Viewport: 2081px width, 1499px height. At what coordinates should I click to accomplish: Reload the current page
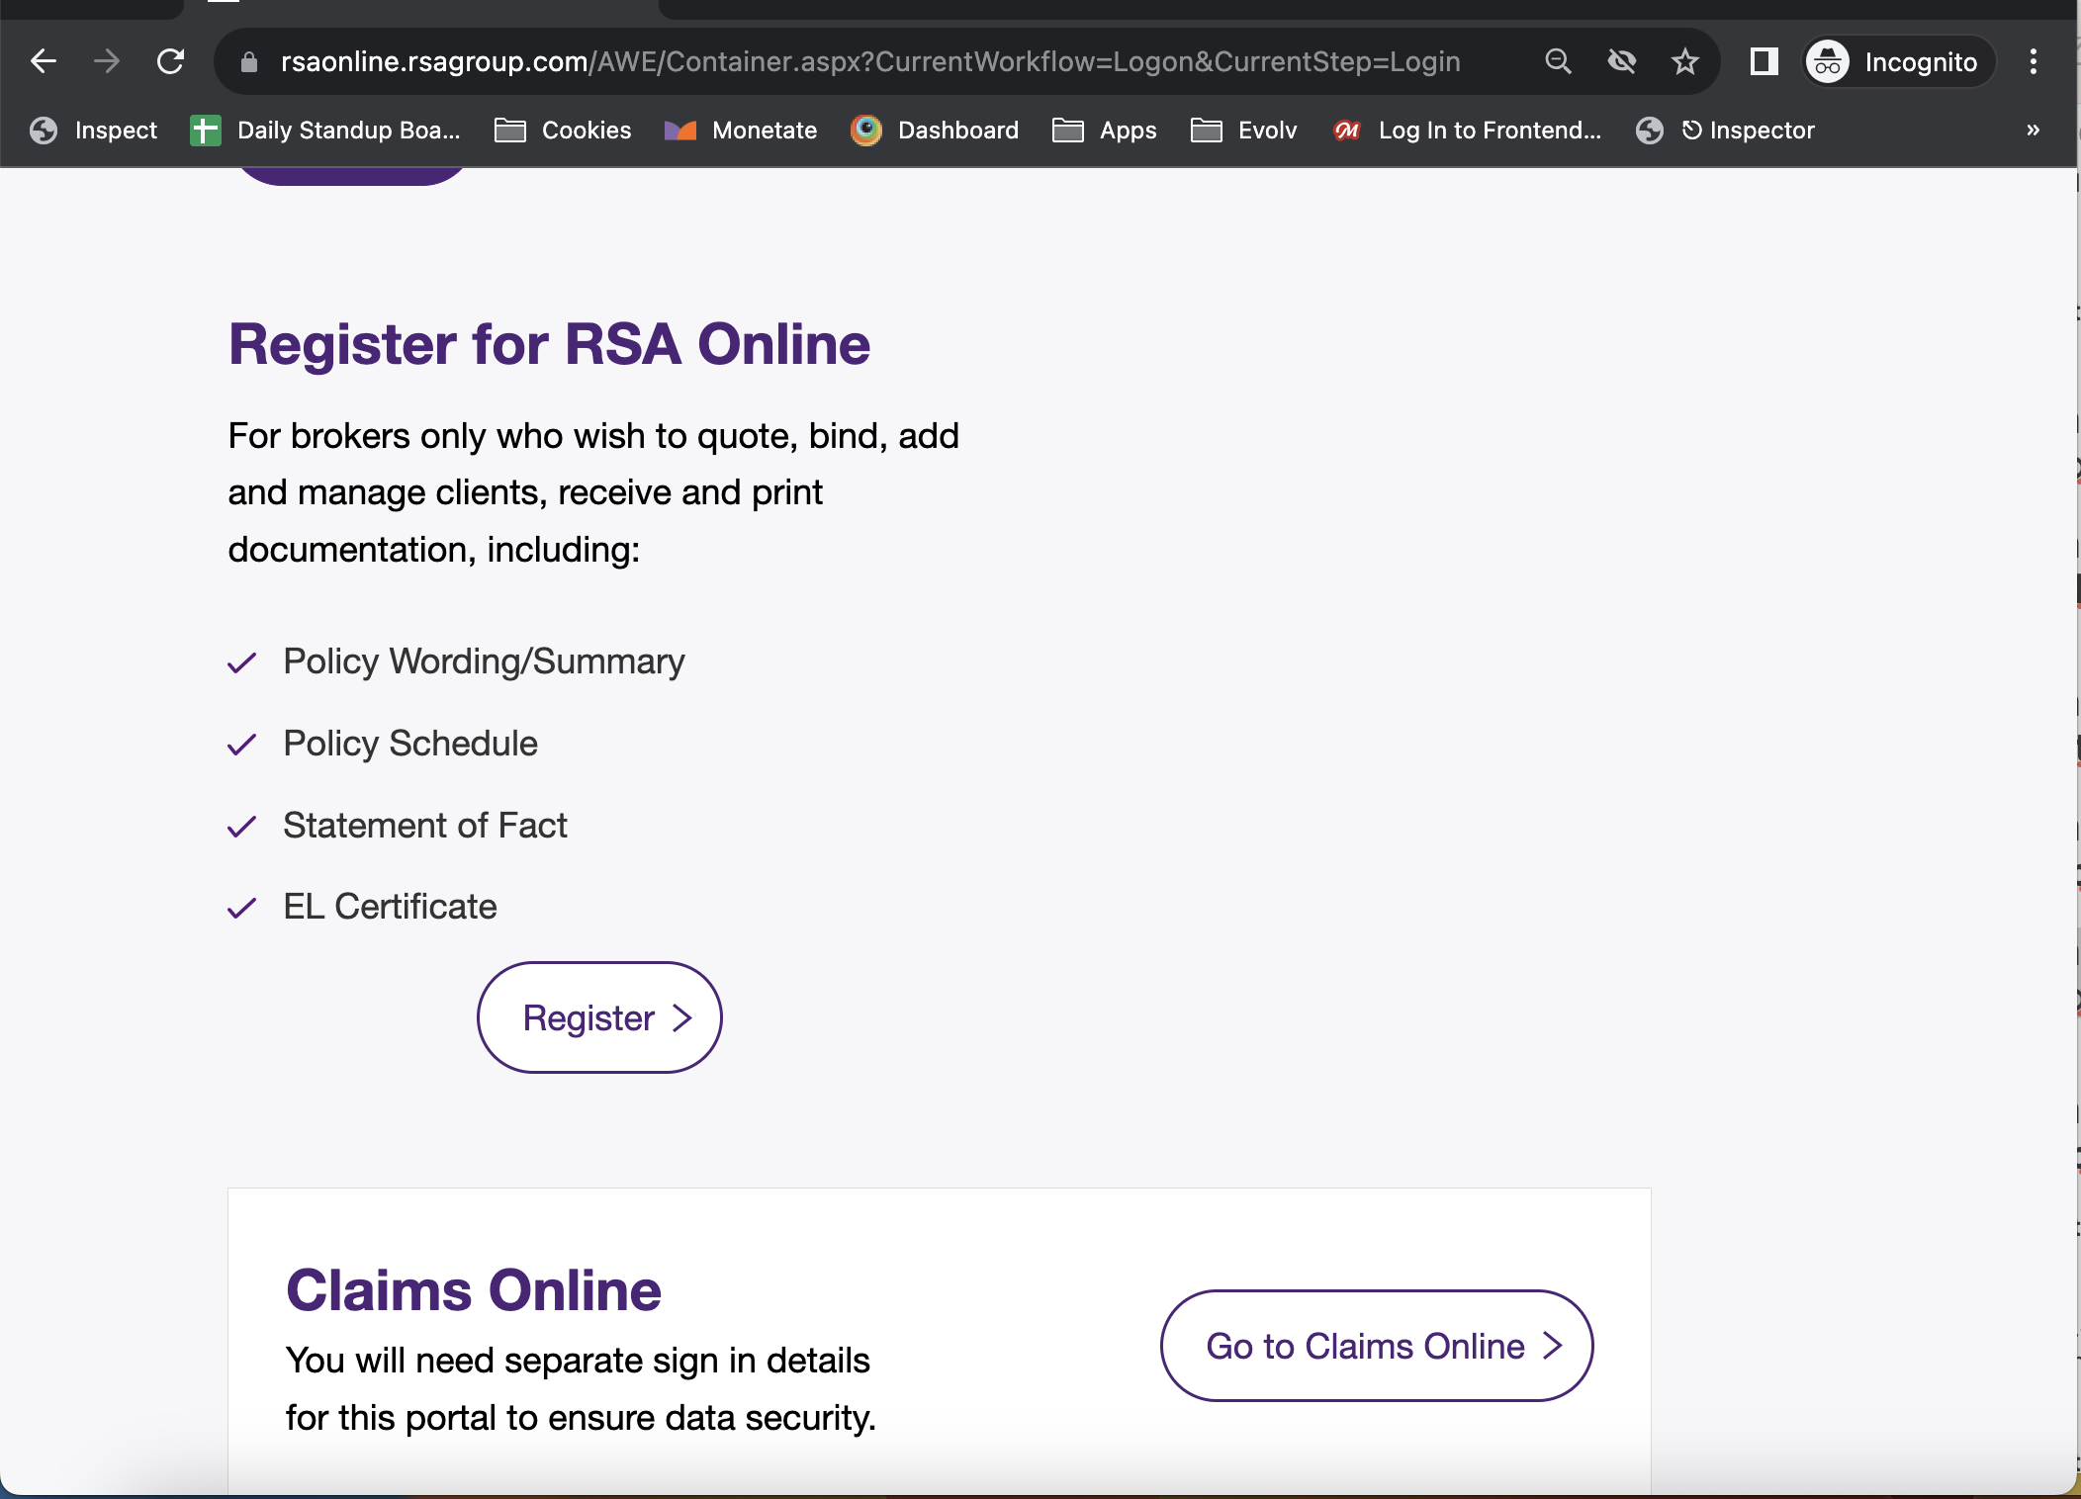(171, 61)
